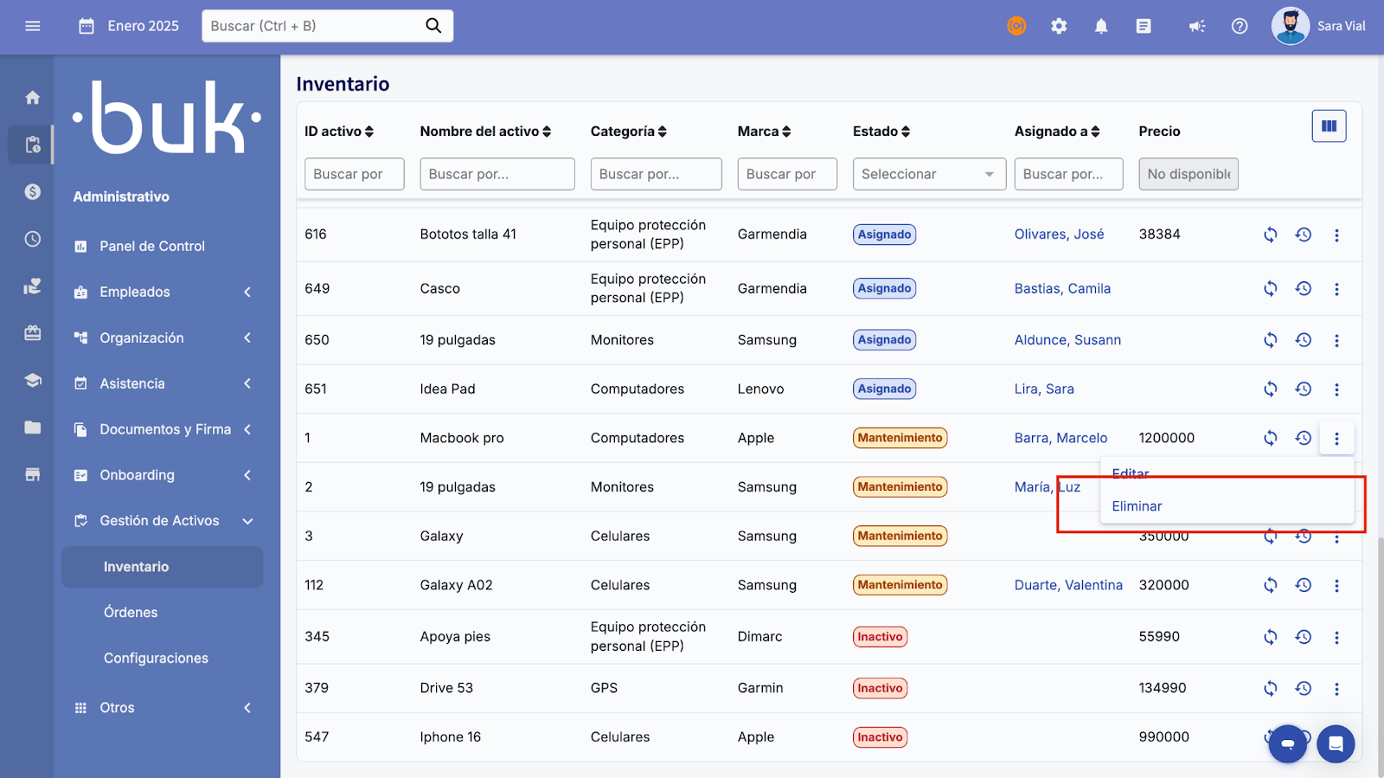The image size is (1384, 778).
Task: Click reassign arrows icon for Casco row
Action: 1270,289
